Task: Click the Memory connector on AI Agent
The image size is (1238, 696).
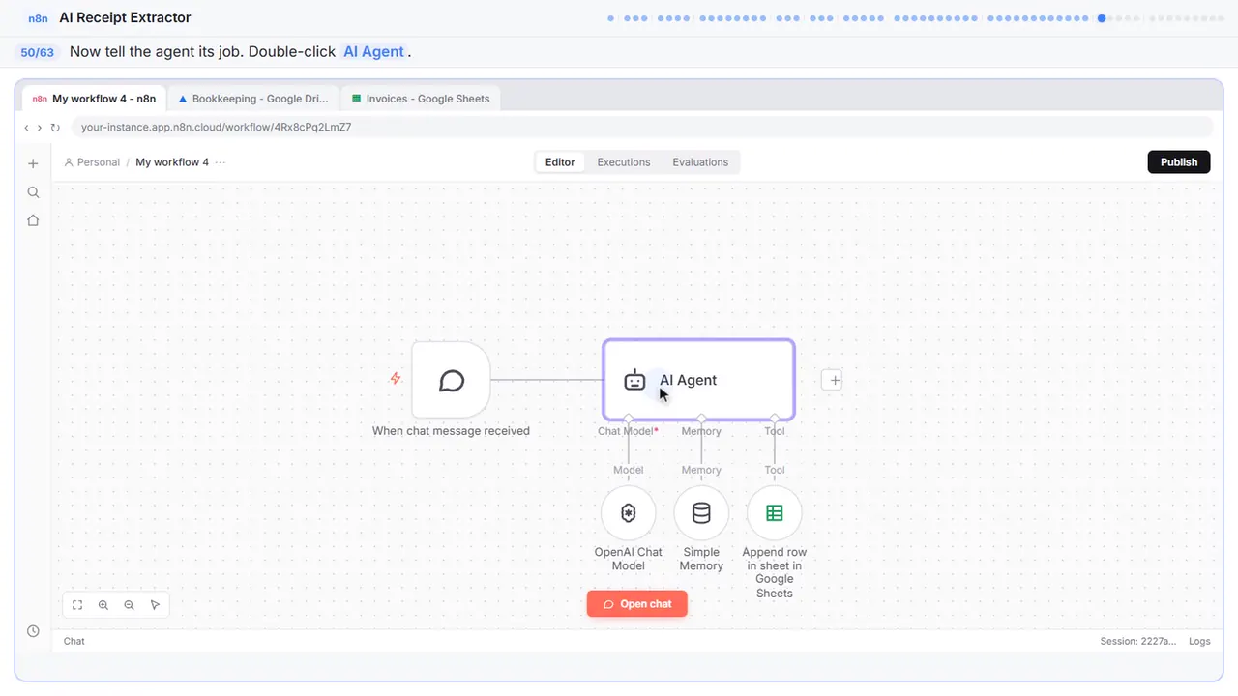Action: click(x=701, y=420)
